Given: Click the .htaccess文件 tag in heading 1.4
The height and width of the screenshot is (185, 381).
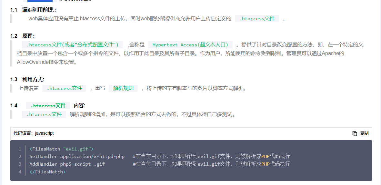Looking at the screenshot, I should (48, 106).
